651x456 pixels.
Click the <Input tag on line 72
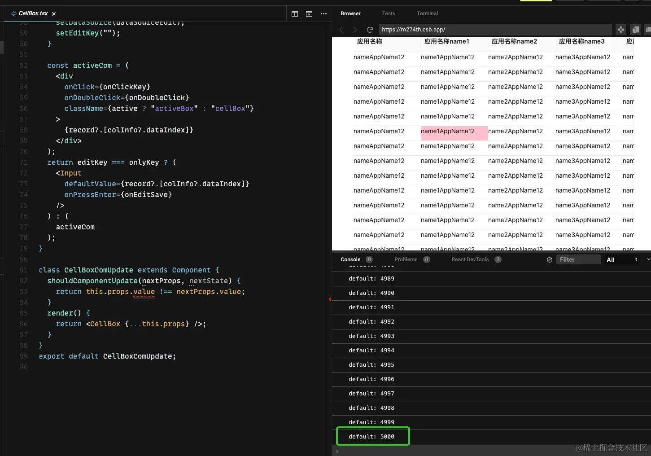(x=69, y=173)
